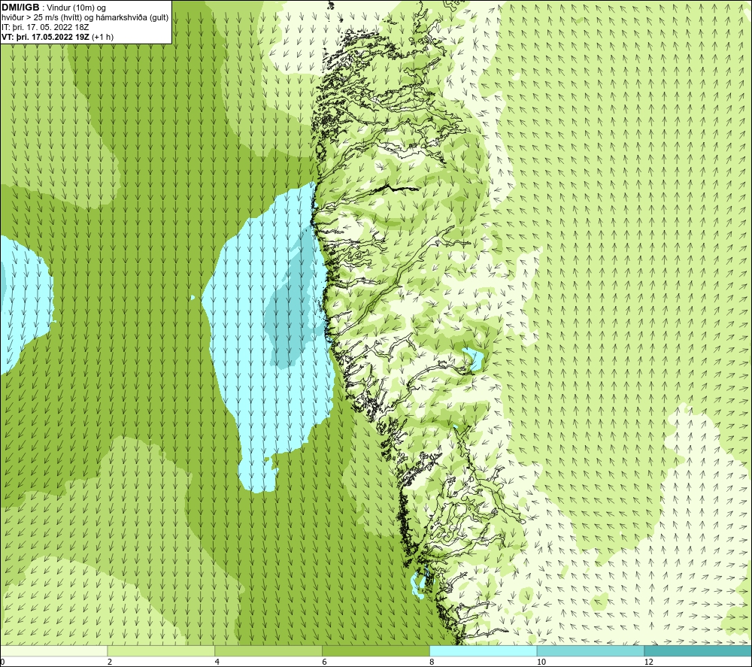
Task: Click the 6–8 m/s dark green legend swatch
Action: [x=376, y=650]
